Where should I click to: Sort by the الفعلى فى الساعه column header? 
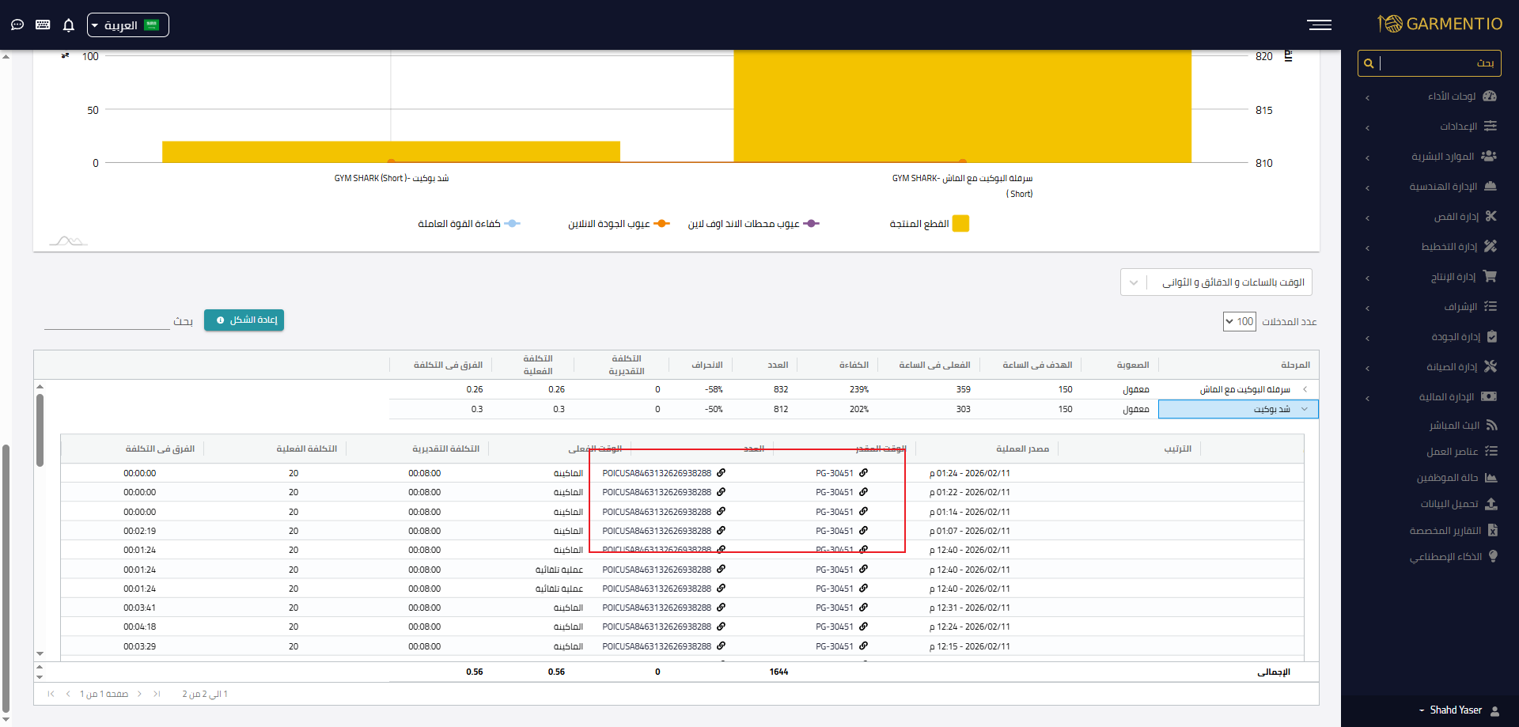click(934, 365)
